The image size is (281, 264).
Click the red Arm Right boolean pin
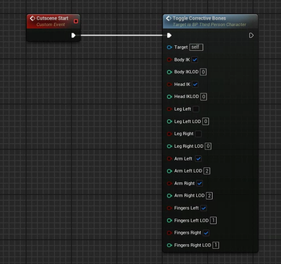[x=169, y=184]
